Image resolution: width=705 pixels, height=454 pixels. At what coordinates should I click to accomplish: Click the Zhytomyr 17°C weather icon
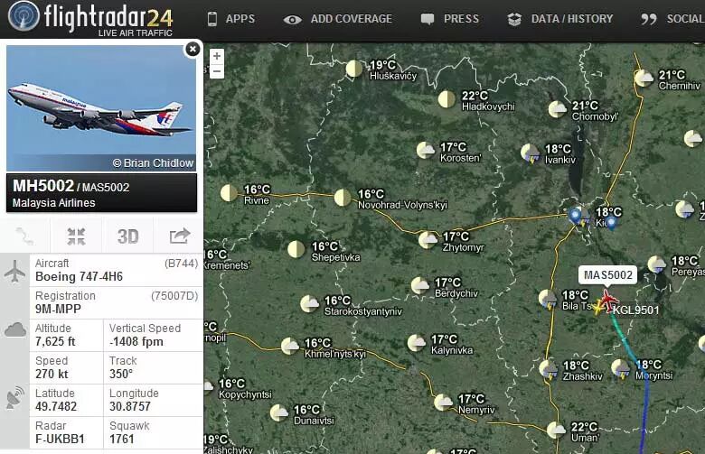pyautogui.click(x=428, y=240)
